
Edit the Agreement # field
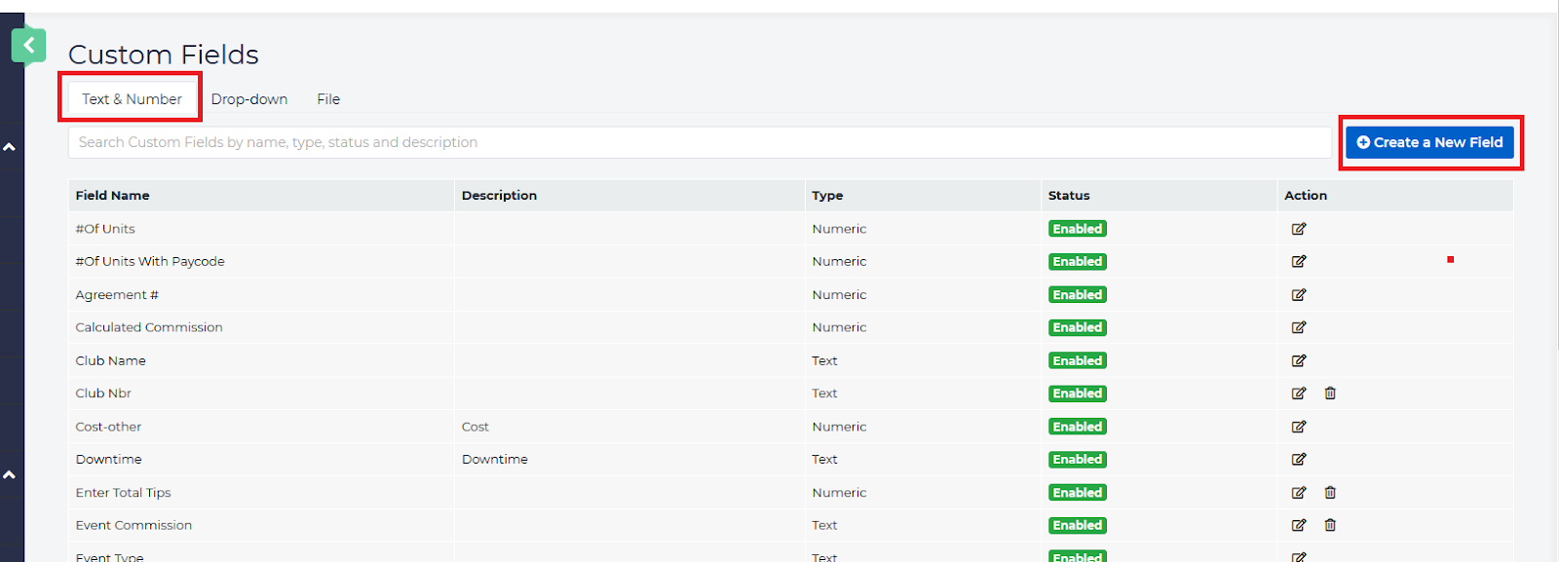point(1298,295)
